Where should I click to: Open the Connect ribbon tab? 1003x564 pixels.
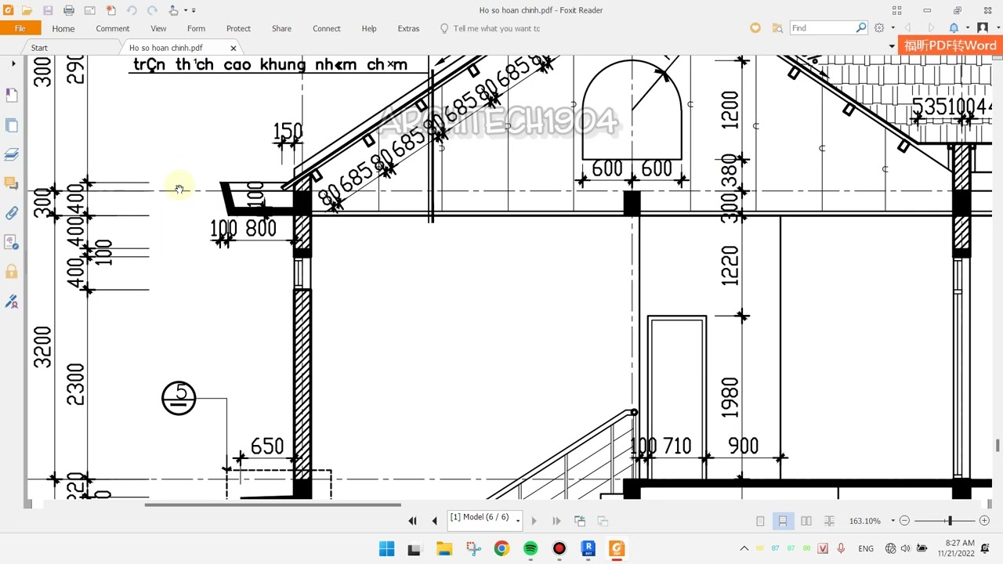pyautogui.click(x=327, y=28)
